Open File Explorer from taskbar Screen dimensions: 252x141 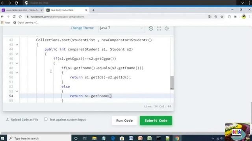(x=94, y=138)
